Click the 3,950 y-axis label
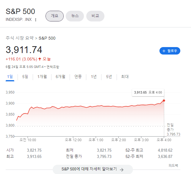 click(10, 92)
